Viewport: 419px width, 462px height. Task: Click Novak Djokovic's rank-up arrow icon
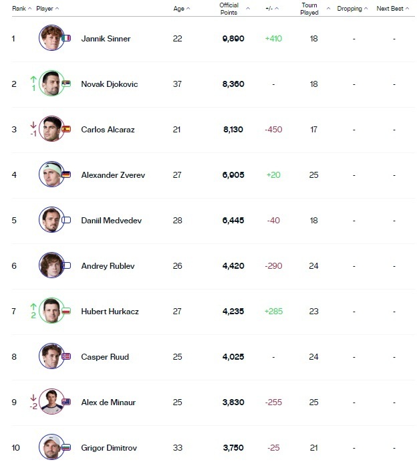[33, 80]
